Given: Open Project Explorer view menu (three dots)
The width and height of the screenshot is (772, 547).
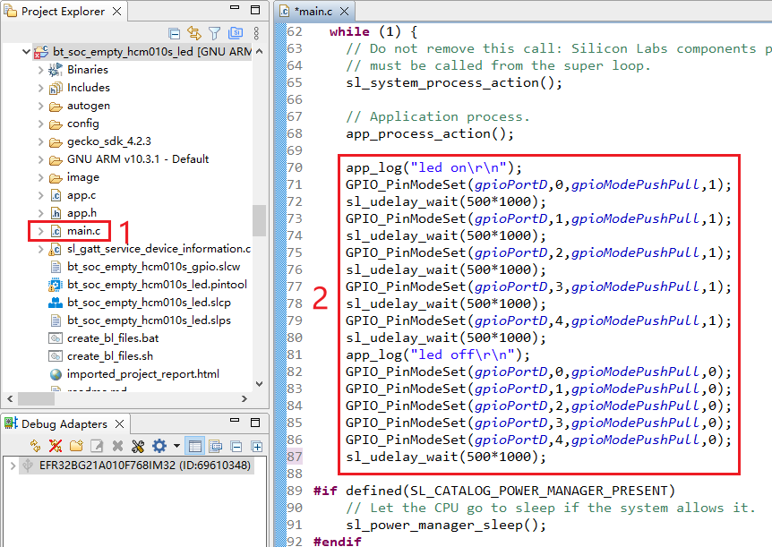Looking at the screenshot, I should (257, 33).
